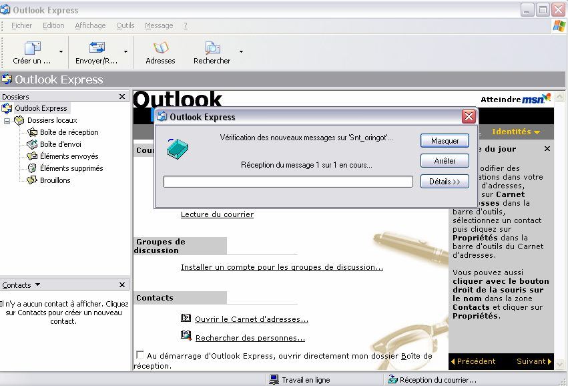The height and width of the screenshot is (386, 568).
Task: Click Réception du courrier status icon
Action: tap(392, 379)
